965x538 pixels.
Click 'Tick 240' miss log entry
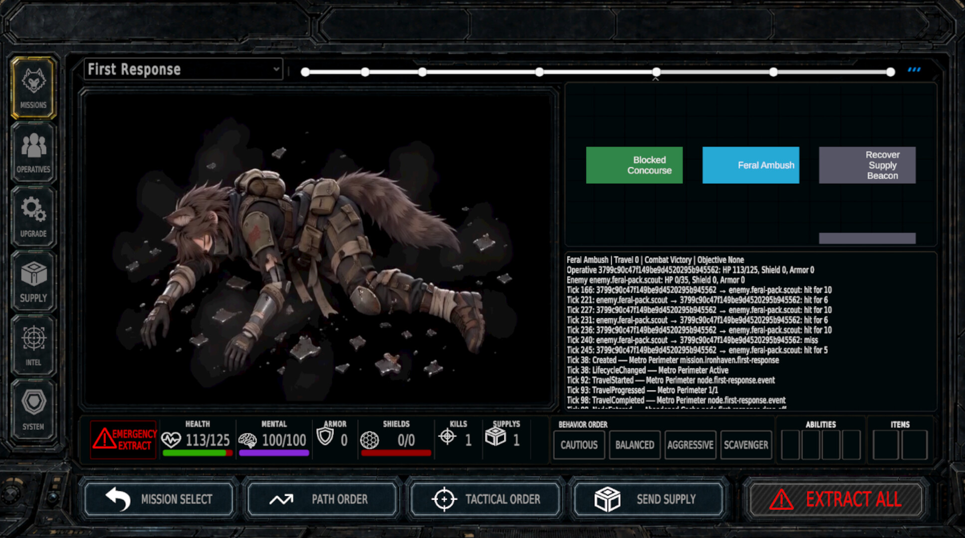click(x=692, y=340)
